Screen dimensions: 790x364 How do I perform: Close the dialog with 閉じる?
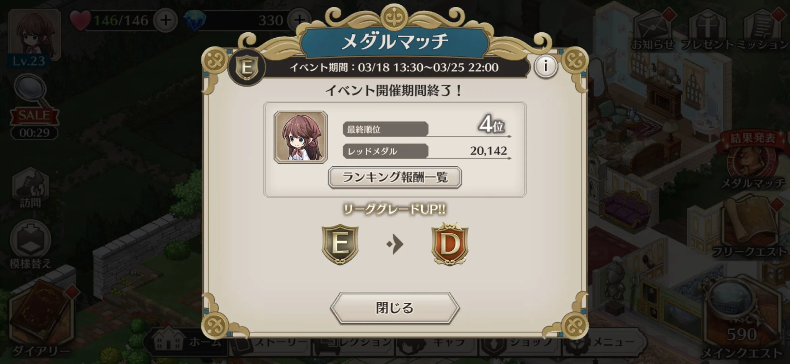[x=395, y=308]
